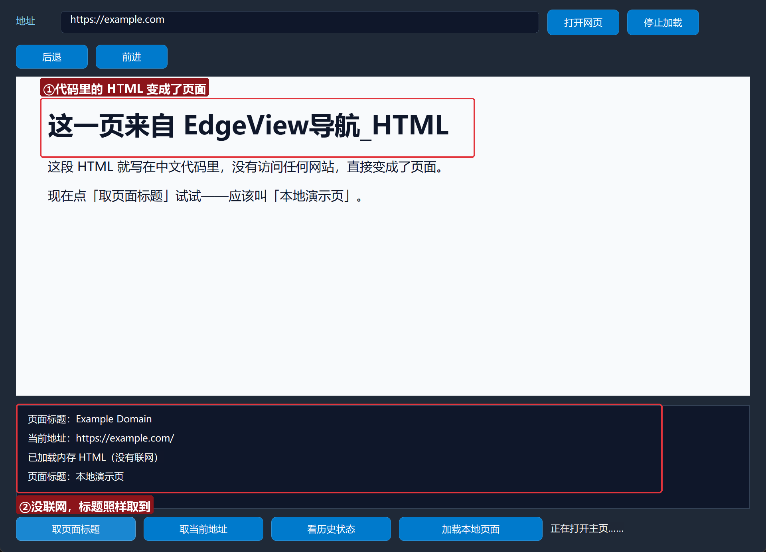Click the 看历史状态 button
766x552 pixels.
pyautogui.click(x=331, y=529)
